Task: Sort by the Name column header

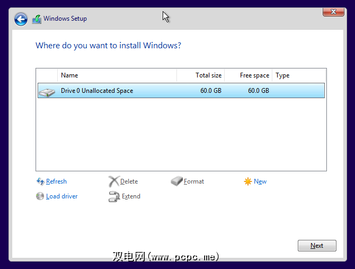Action: (117, 75)
